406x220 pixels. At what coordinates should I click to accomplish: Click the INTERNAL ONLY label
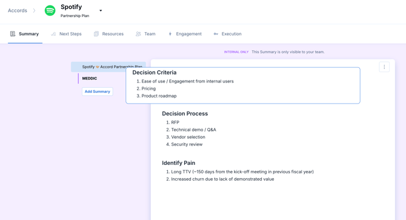236,52
